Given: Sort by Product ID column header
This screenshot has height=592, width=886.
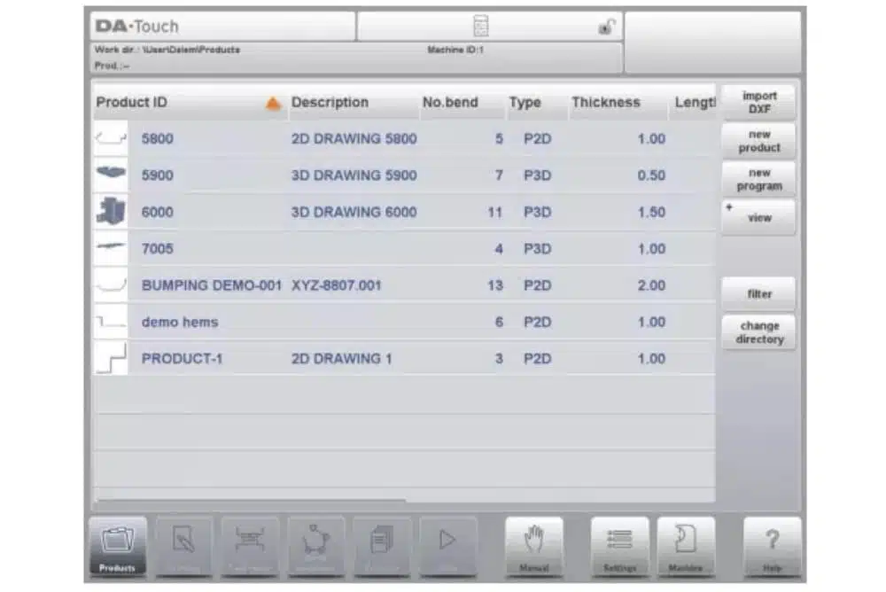Looking at the screenshot, I should 190,102.
